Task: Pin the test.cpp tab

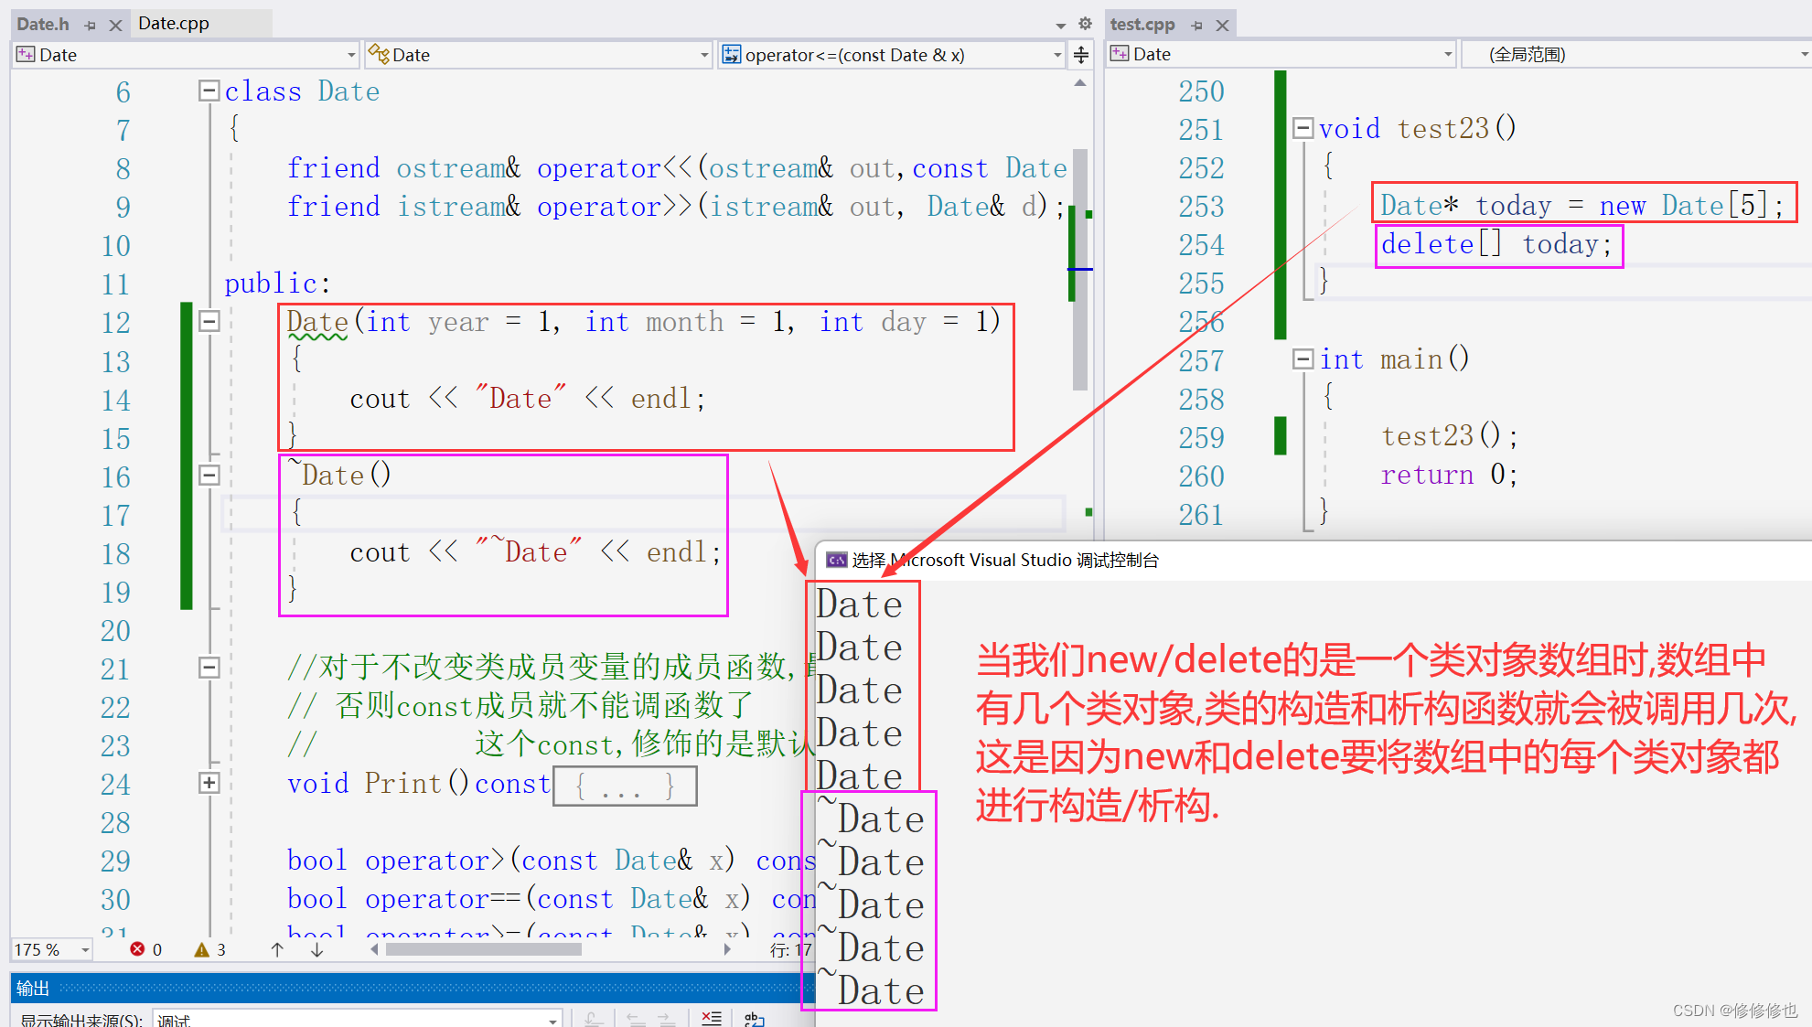Action: point(1197,26)
